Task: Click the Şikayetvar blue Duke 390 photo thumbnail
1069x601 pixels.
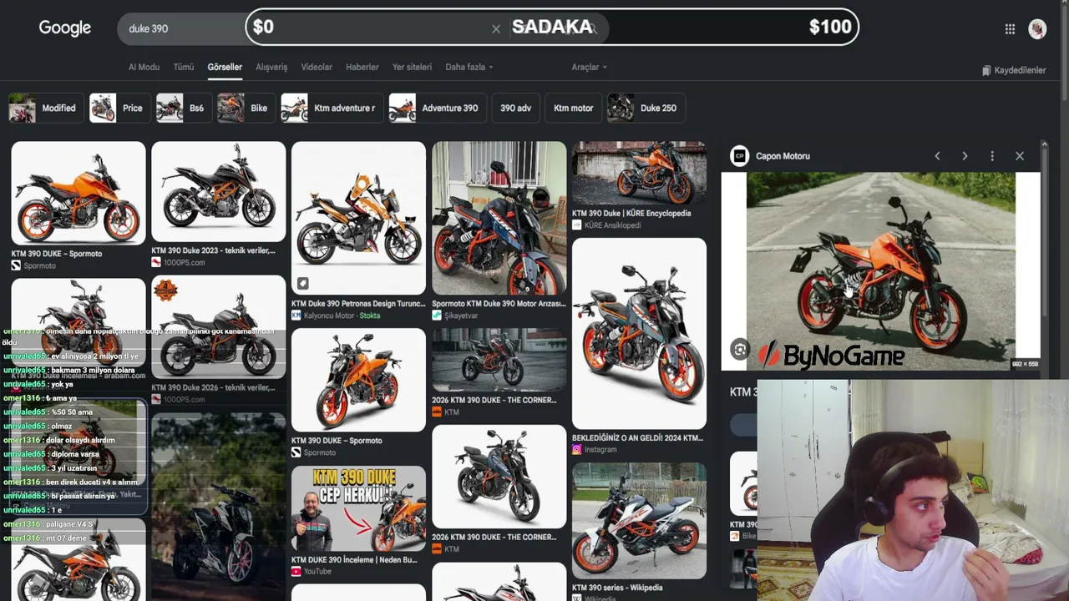Action: click(x=499, y=219)
